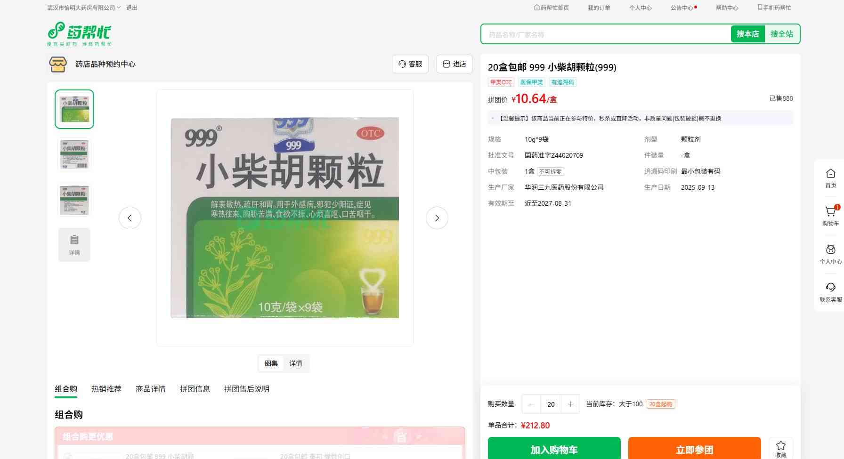Click the 药帮忙 logo
The width and height of the screenshot is (844, 459).
(x=79, y=34)
